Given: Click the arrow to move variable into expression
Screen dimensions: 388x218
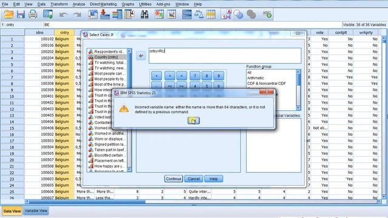Looking at the screenshot, I should click(141, 56).
